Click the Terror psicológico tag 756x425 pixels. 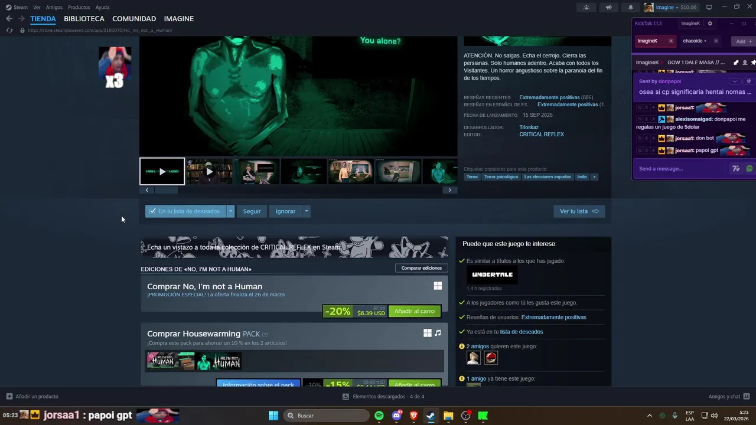(501, 176)
